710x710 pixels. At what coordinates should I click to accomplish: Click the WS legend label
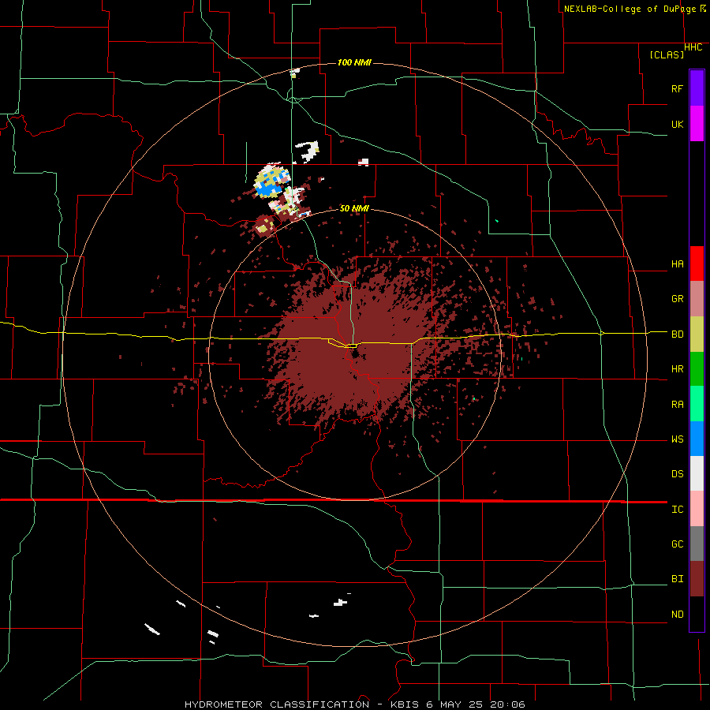point(677,439)
